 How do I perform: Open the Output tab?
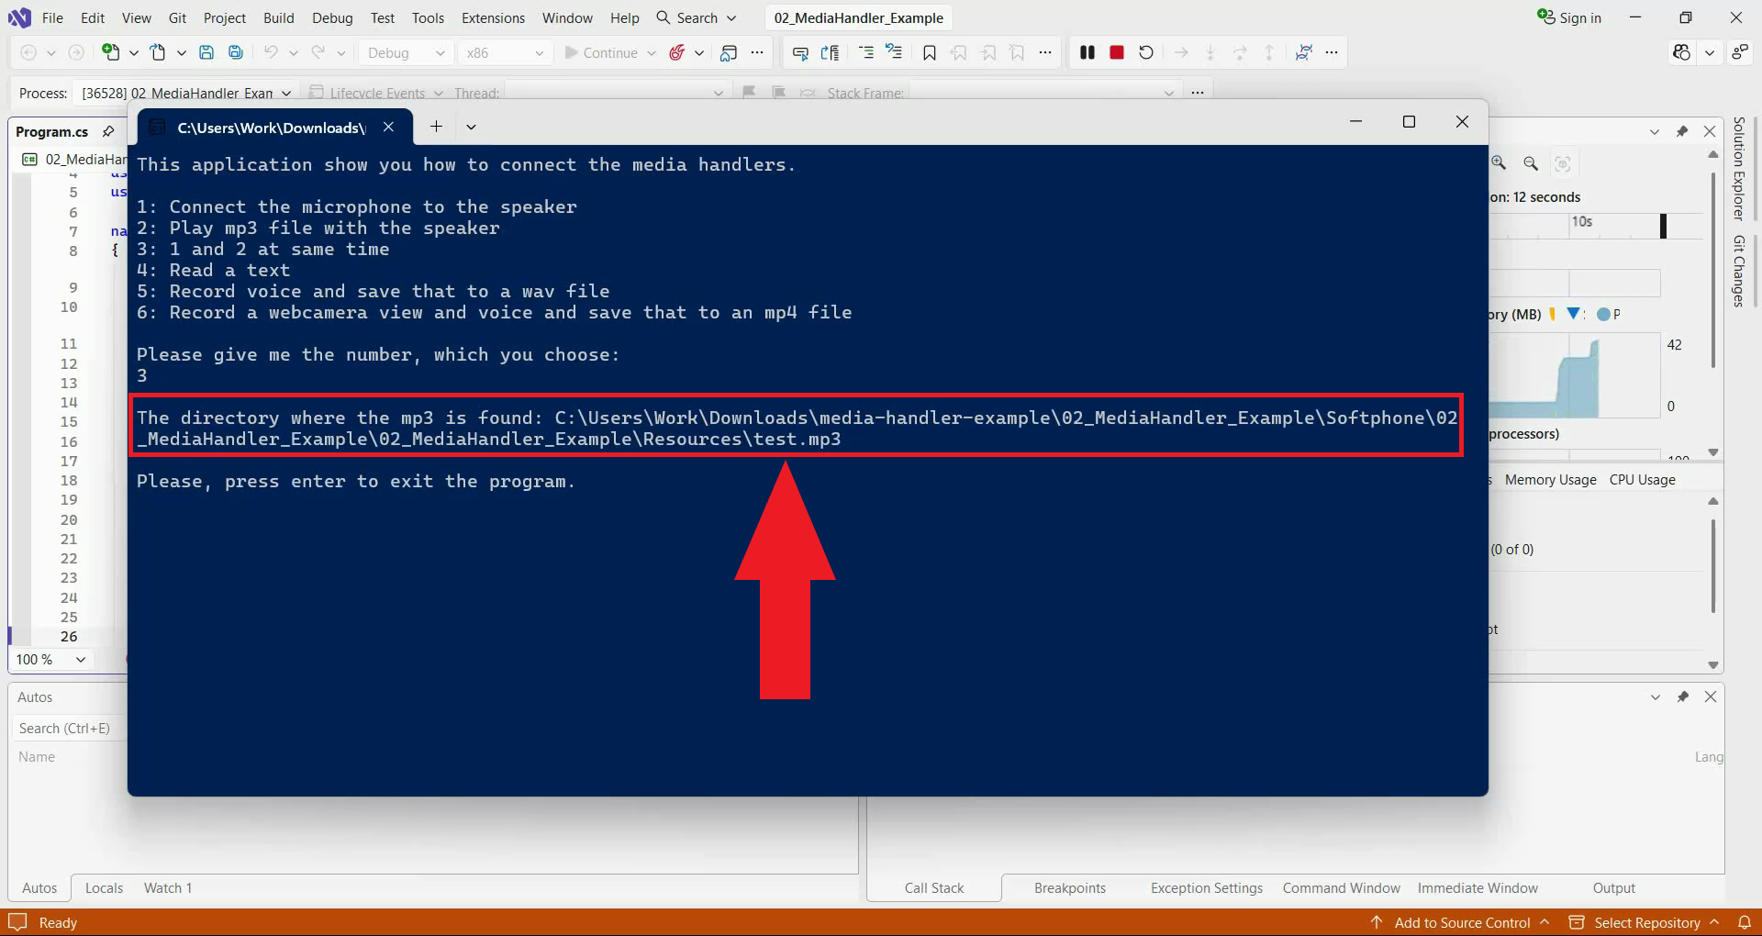1614,887
